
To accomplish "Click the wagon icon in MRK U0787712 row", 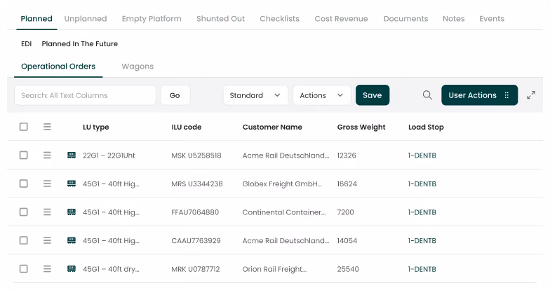I will point(72,269).
